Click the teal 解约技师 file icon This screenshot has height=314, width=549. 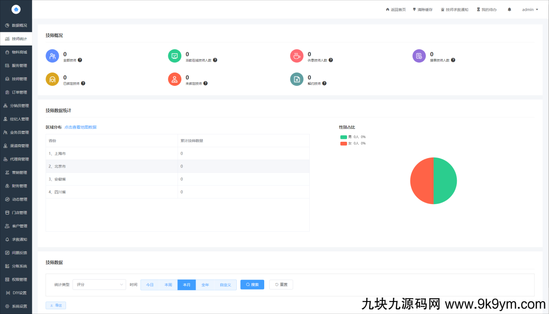(x=297, y=79)
